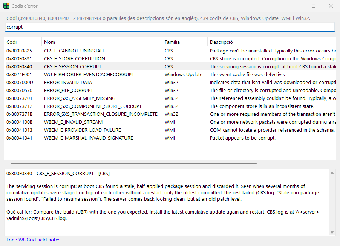Select ERROR_SXS_COMPONENT_STORE_CORRUPT entry

tap(93, 106)
